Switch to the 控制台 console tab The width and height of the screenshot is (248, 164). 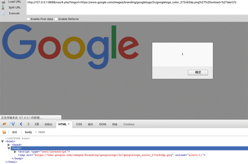(x=48, y=124)
